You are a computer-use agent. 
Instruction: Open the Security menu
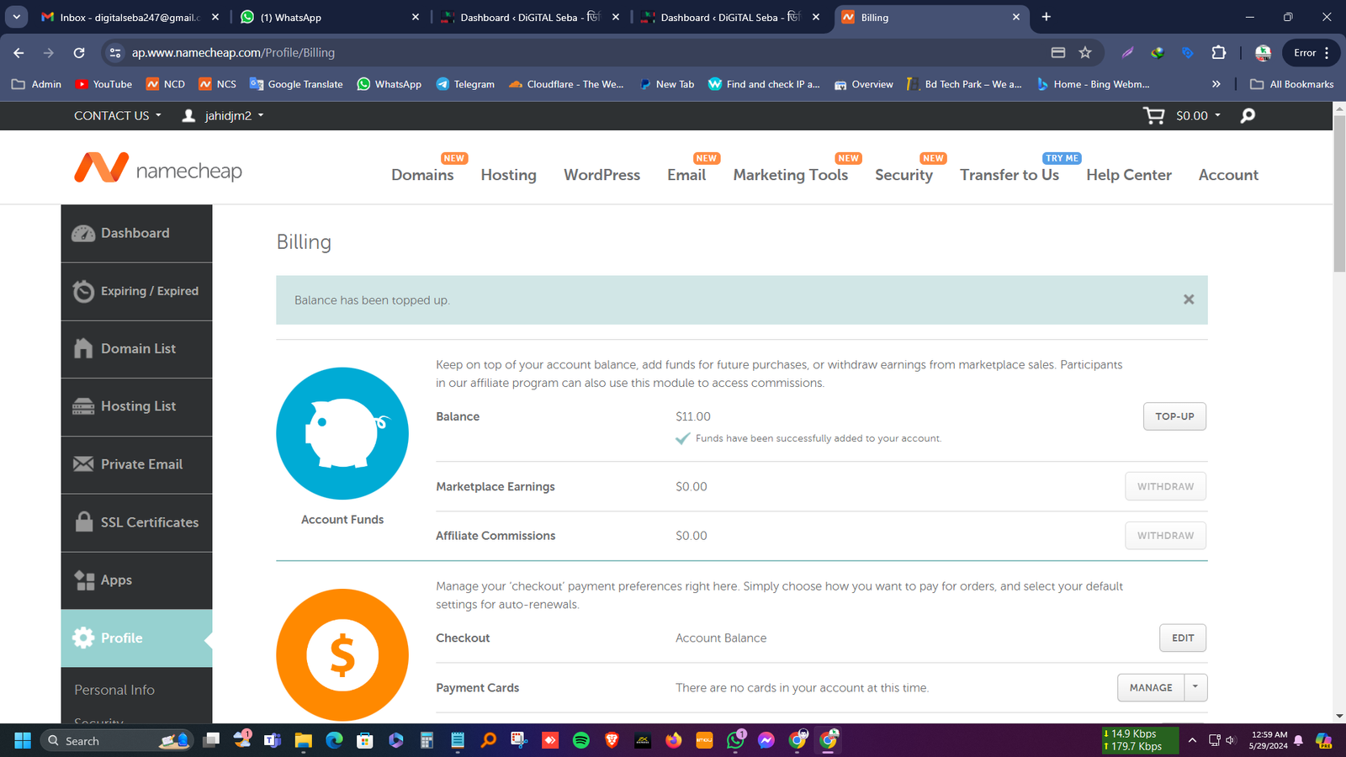pos(904,175)
